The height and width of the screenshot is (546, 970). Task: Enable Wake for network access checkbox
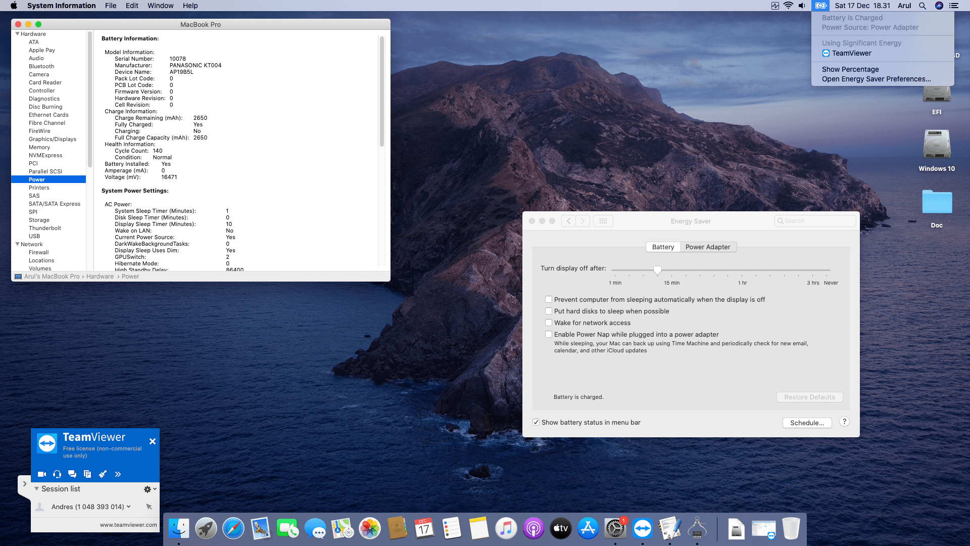tap(549, 323)
